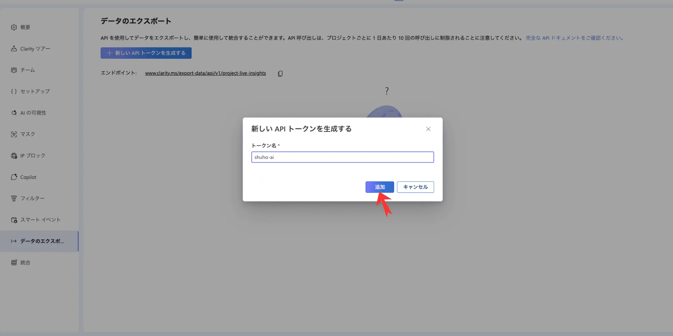
Task: Click the セットアップ braces icon
Action: click(14, 91)
